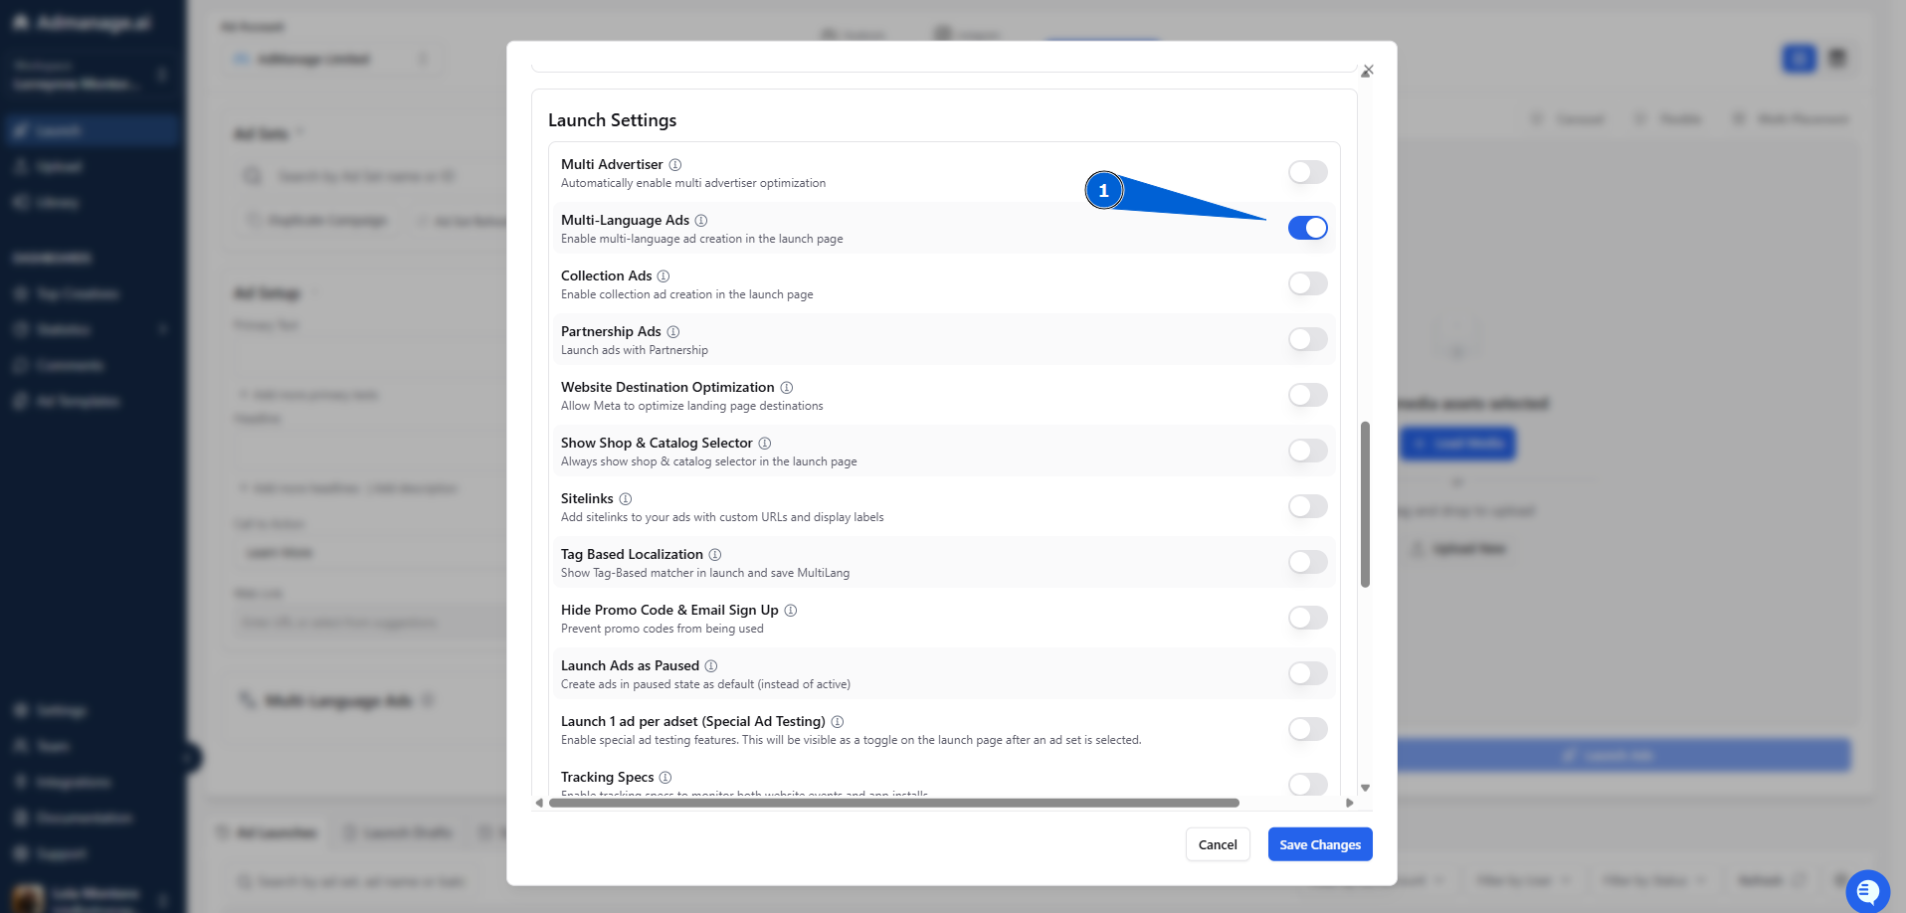Open info for Hide Promo Code & Email Sign Up
Viewport: 1906px width, 913px height.
[x=791, y=611]
